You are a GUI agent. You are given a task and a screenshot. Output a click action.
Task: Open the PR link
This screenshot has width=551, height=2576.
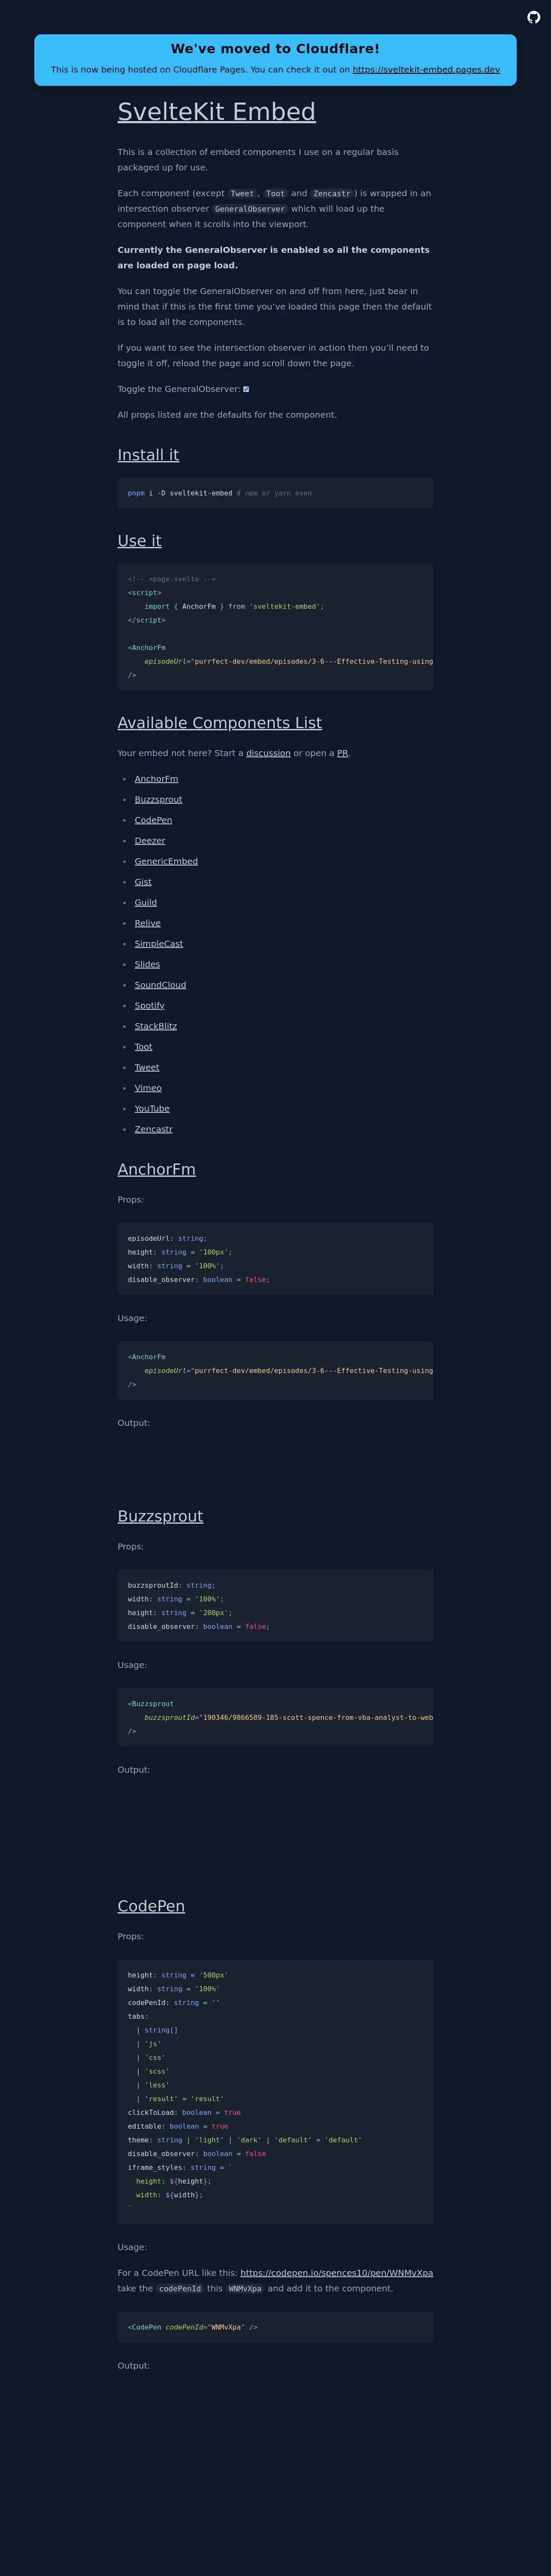tap(342, 753)
